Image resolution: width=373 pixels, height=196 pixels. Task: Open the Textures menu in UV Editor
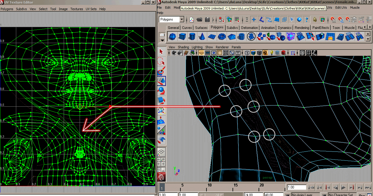[76, 9]
